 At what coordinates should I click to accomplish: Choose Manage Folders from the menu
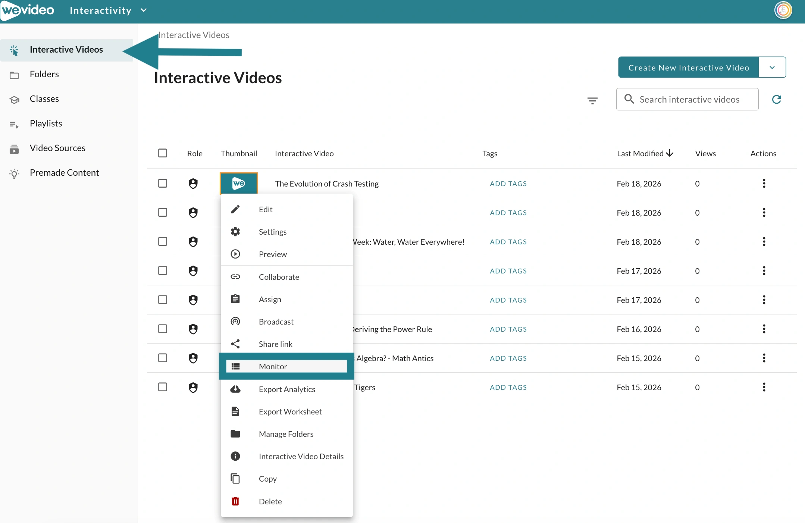click(x=286, y=434)
